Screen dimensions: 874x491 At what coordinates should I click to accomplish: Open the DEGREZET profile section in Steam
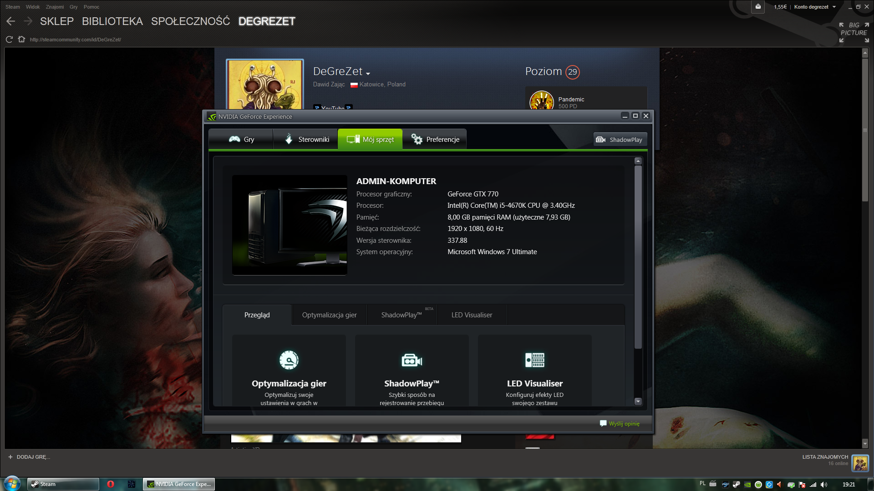click(x=267, y=21)
